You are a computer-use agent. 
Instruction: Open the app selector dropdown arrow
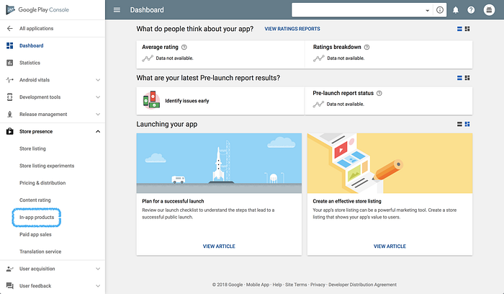(427, 11)
